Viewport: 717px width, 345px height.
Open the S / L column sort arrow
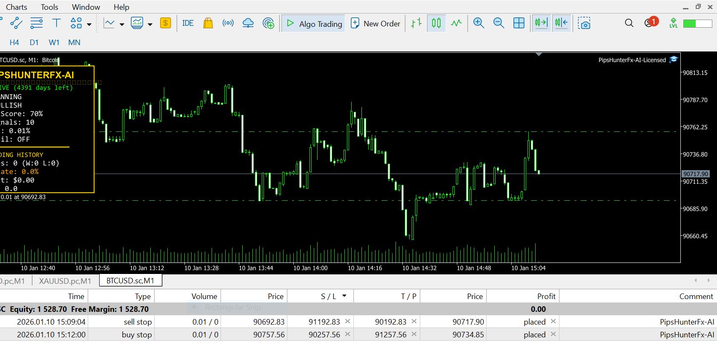[344, 296]
